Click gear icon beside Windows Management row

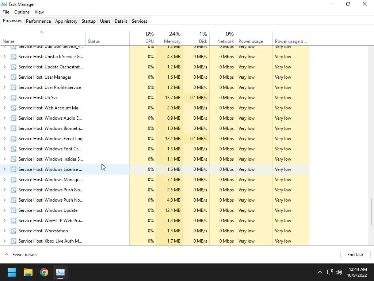tap(14, 180)
